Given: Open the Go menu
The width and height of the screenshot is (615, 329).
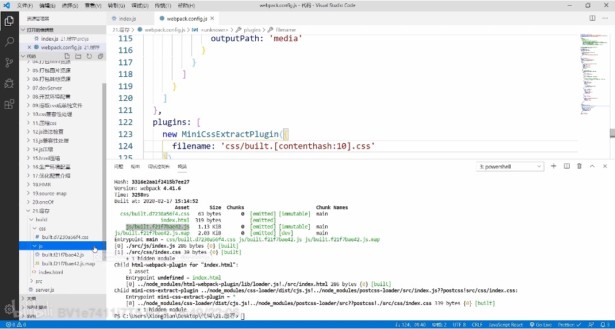Looking at the screenshot, I should 116,6.
